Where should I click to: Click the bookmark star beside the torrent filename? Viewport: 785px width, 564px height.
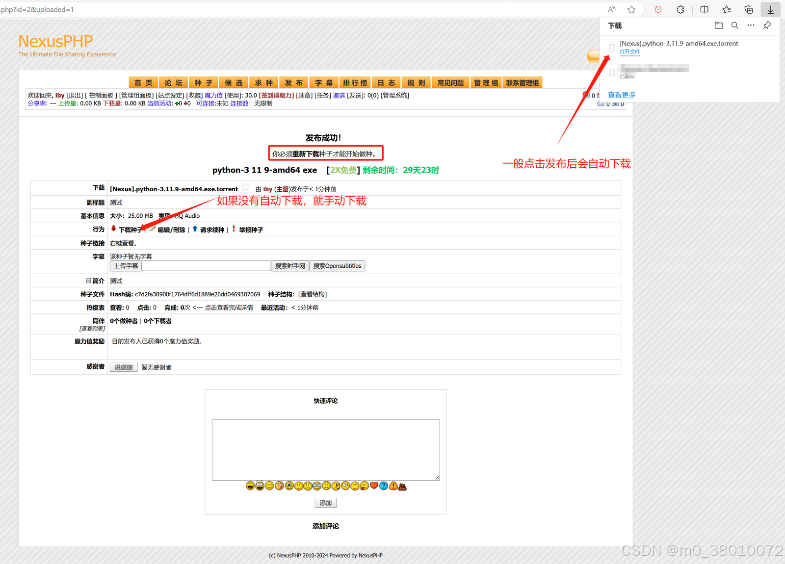pos(246,187)
